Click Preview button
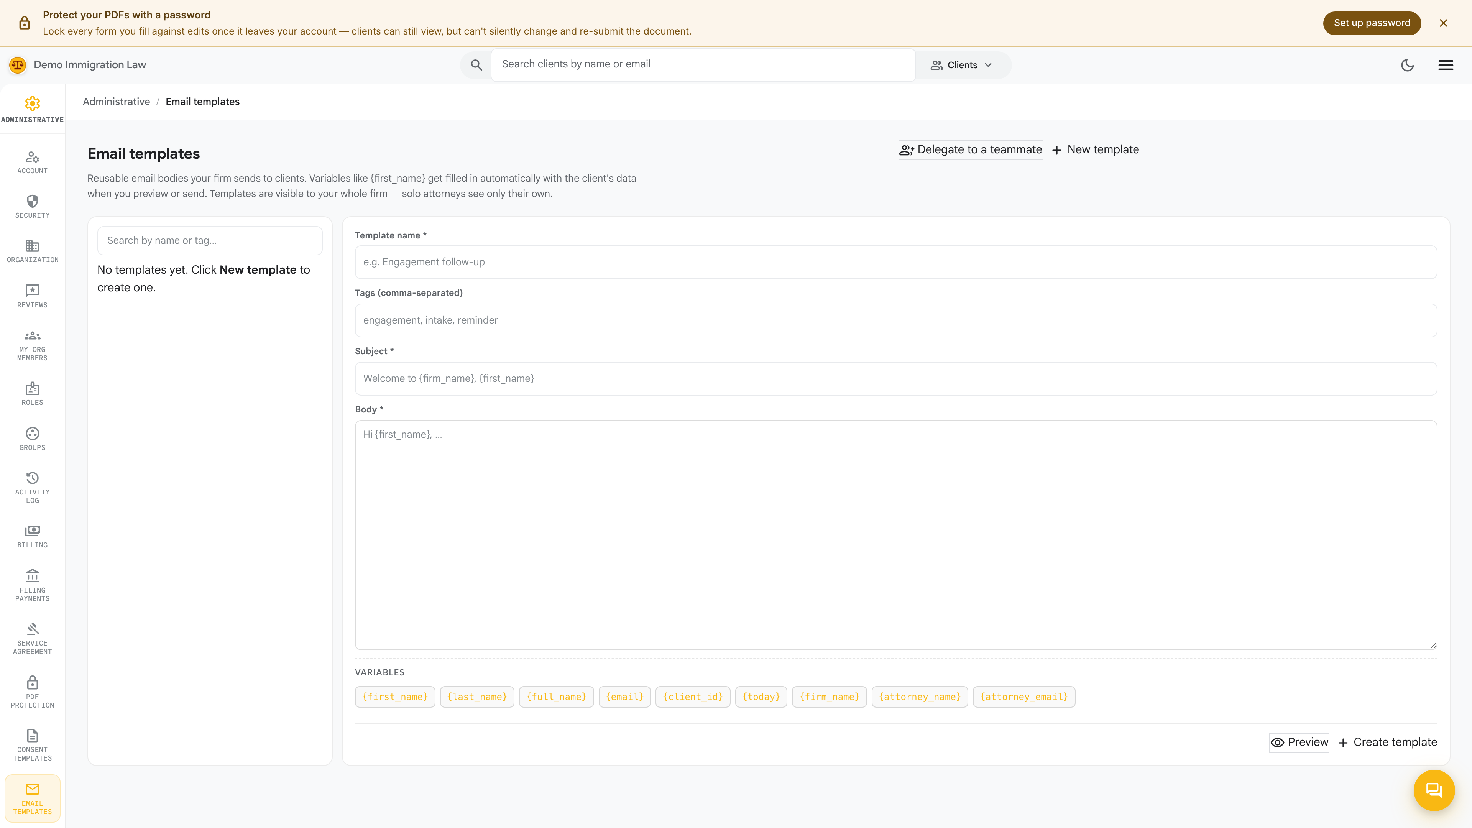Viewport: 1472px width, 828px height. pyautogui.click(x=1299, y=742)
